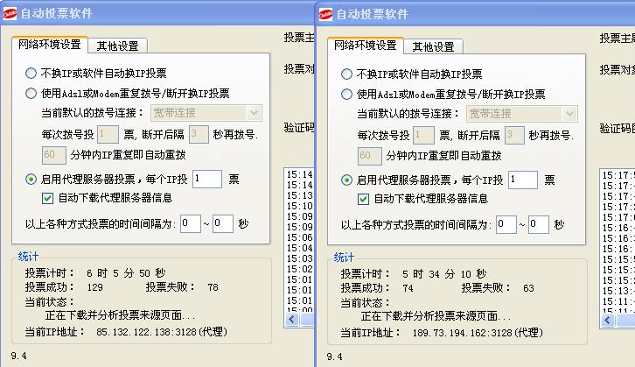Screen dimensions: 635x367
Task: Uncheck 自动下载代理服务器信息 in right window
Action: click(364, 199)
